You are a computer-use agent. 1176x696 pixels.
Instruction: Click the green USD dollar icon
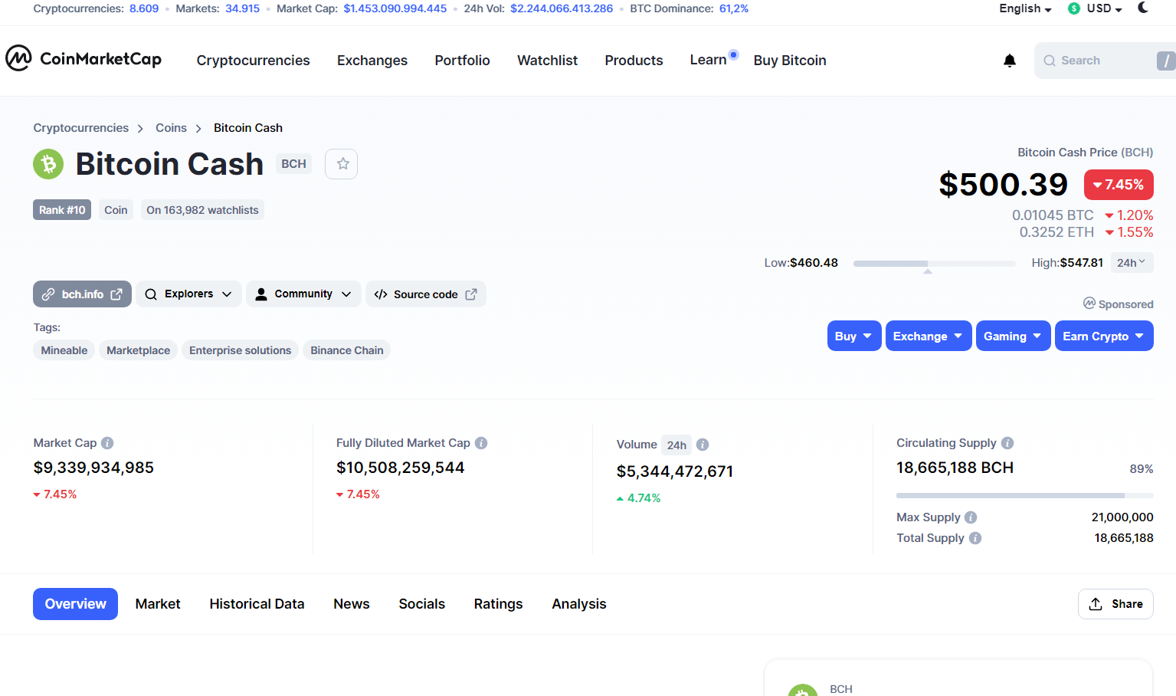1074,8
